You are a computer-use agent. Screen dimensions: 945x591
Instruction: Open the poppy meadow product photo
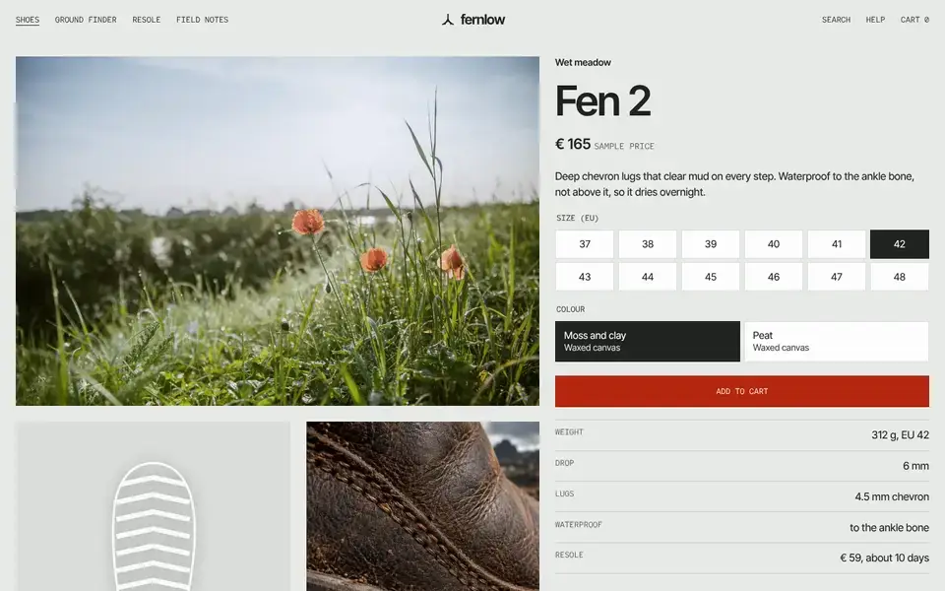[278, 230]
